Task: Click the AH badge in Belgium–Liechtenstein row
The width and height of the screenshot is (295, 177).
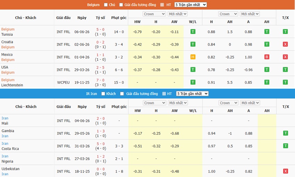Action: tap(267, 82)
